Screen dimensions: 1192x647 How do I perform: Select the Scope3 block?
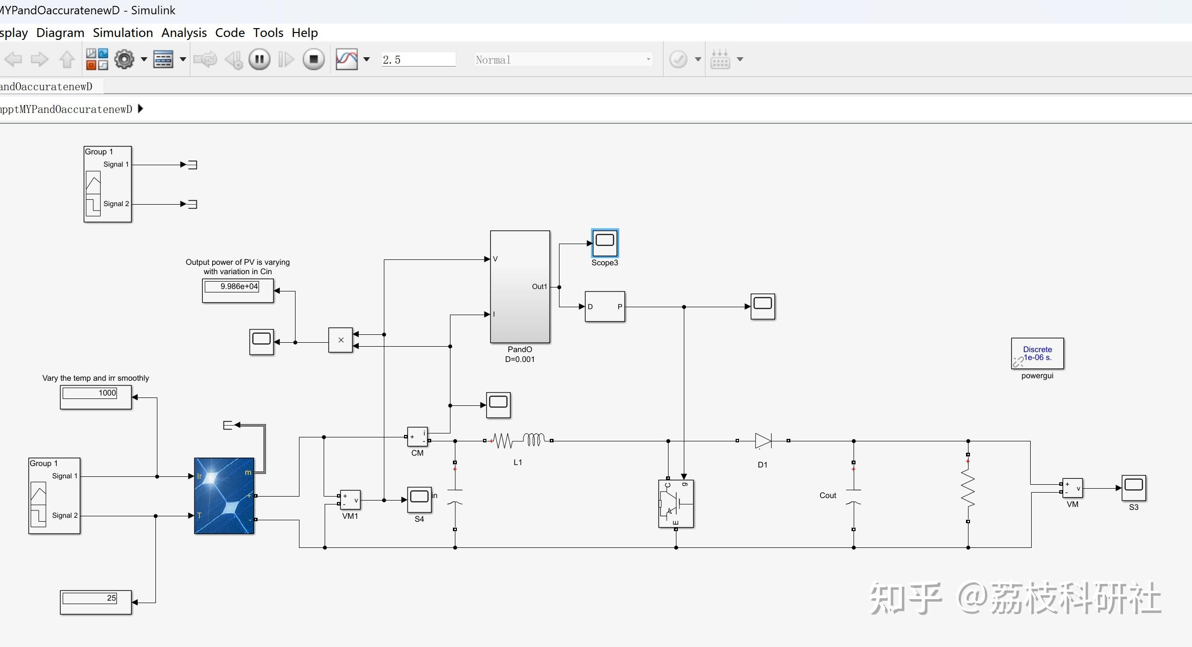pyautogui.click(x=604, y=243)
